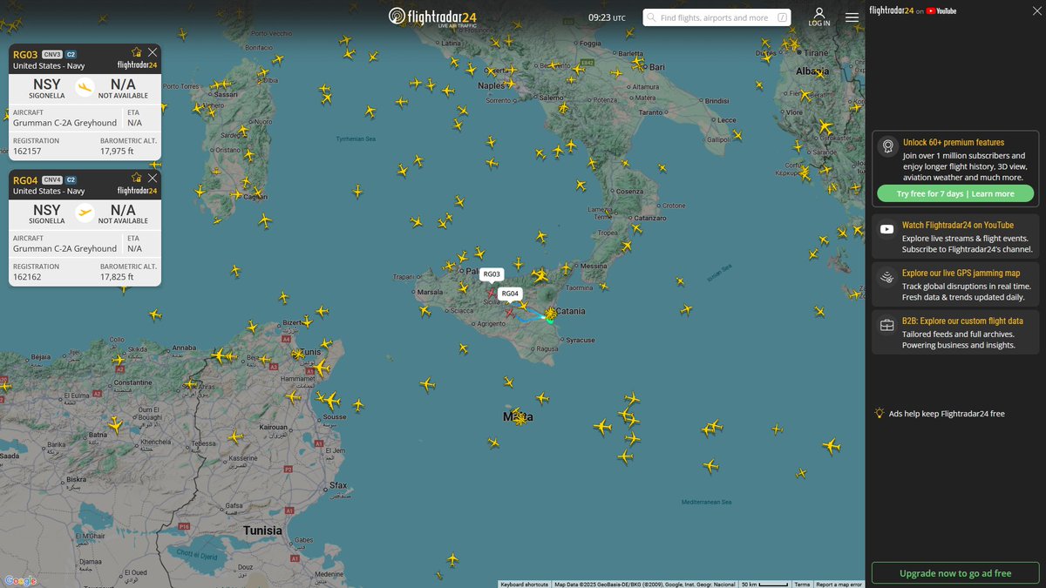The width and height of the screenshot is (1046, 588).
Task: Focus the Find flights, airports search field
Action: (x=717, y=17)
